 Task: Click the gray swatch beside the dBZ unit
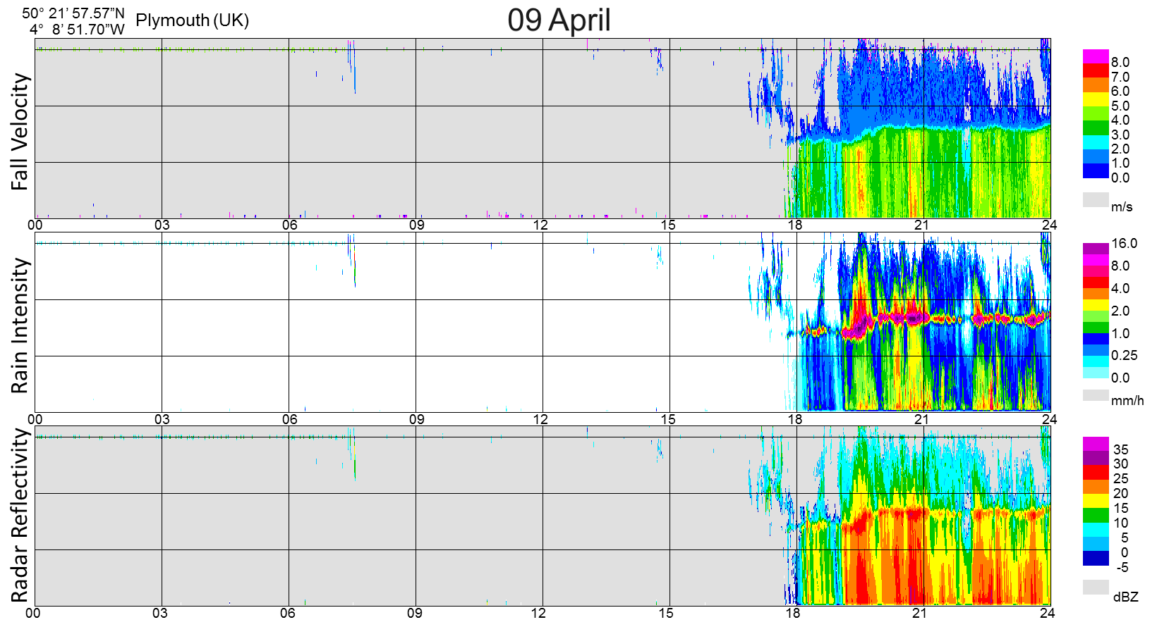pyautogui.click(x=1096, y=588)
